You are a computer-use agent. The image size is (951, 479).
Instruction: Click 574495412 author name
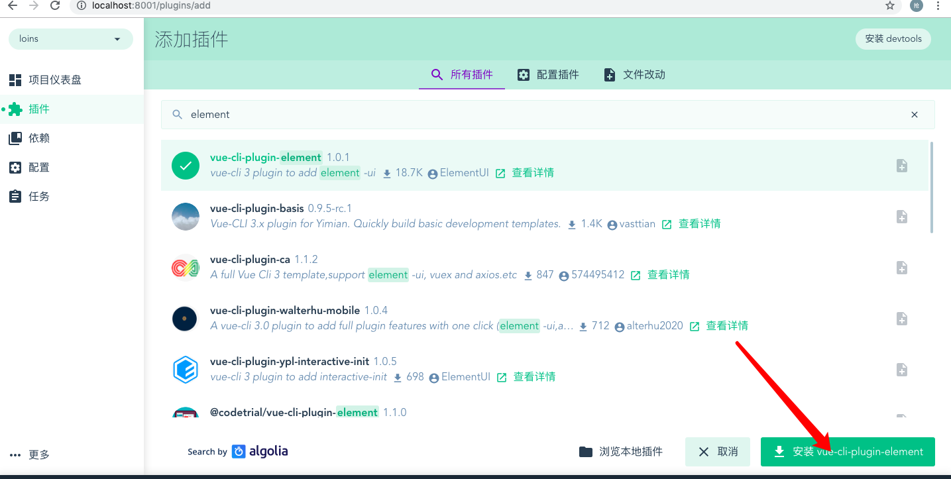(x=598, y=275)
